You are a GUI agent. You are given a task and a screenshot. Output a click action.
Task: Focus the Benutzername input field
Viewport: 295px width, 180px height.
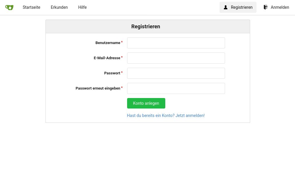tap(176, 43)
